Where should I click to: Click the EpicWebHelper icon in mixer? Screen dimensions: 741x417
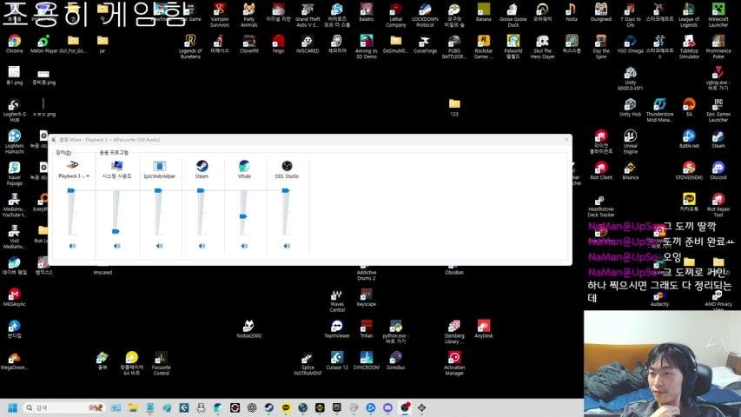(x=159, y=166)
